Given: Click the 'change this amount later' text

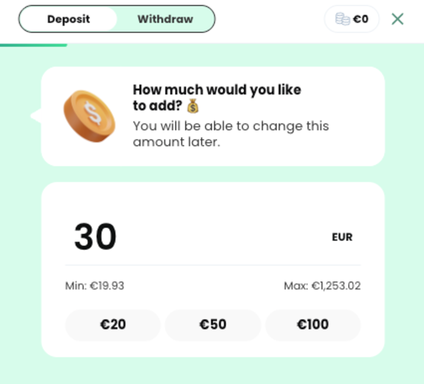Looking at the screenshot, I should [x=231, y=134].
